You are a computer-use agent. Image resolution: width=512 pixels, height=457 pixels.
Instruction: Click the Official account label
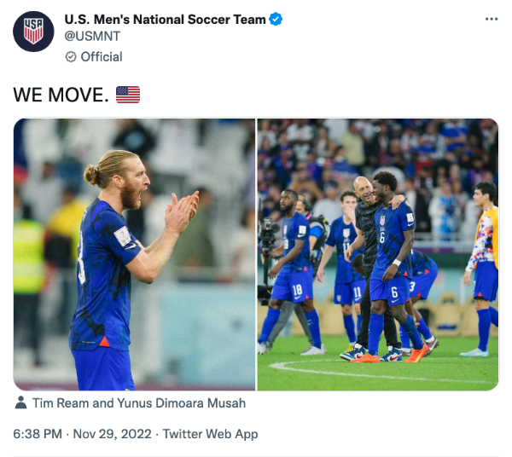coord(101,57)
